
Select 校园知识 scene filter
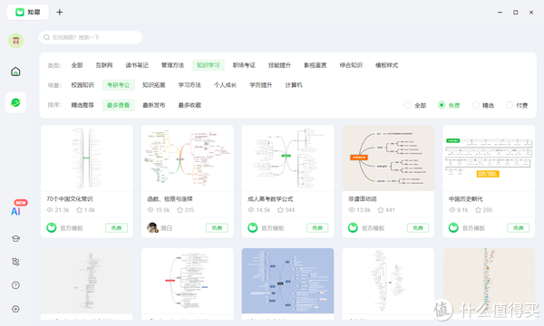pyautogui.click(x=83, y=85)
